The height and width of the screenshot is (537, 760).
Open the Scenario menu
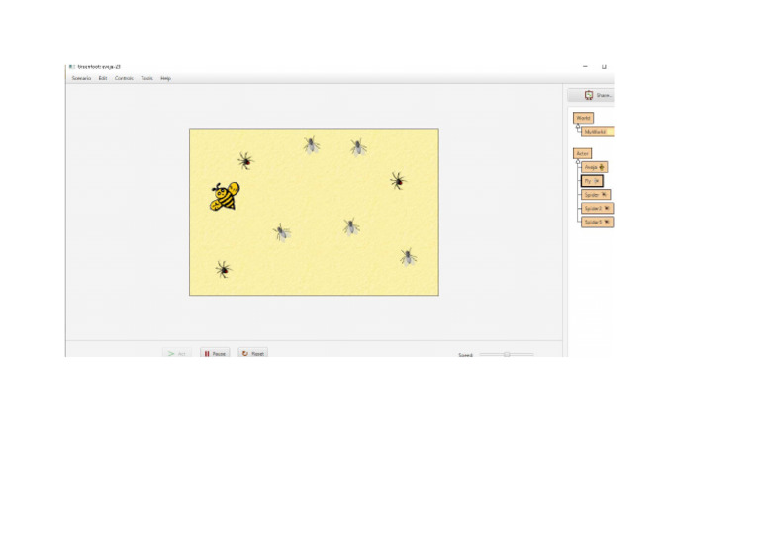coord(81,78)
